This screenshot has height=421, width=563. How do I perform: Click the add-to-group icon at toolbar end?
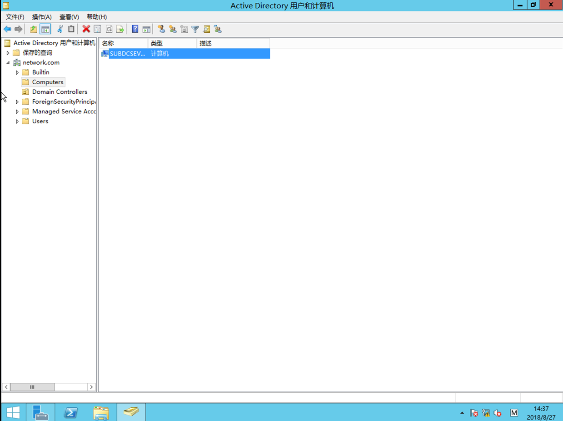[x=218, y=29]
